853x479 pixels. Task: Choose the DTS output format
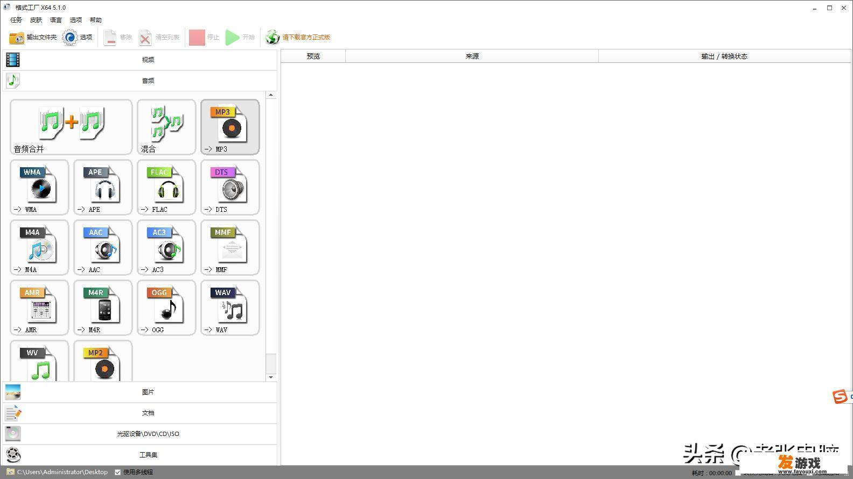click(x=230, y=187)
